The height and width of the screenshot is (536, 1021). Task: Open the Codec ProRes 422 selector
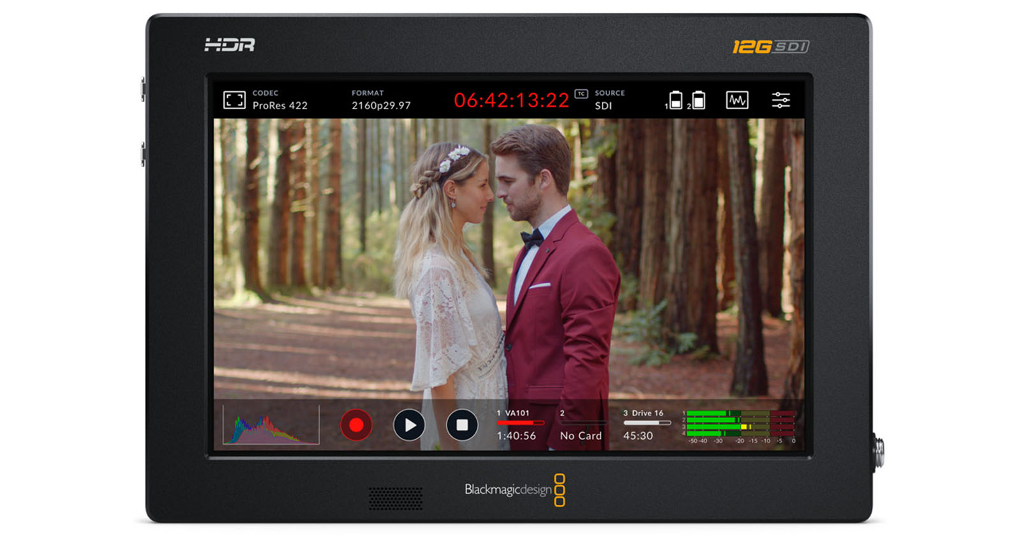click(x=279, y=100)
